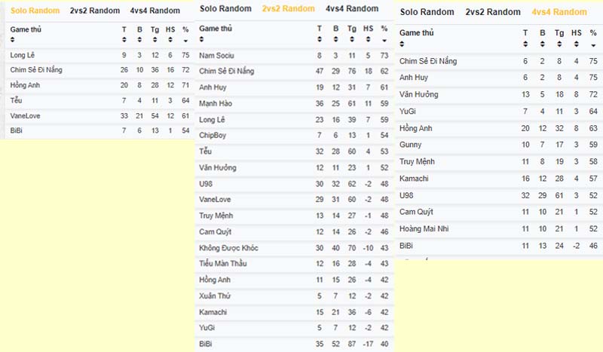The image size is (603, 352).
Task: Click player Văn Hưởng in 4vs4 table
Action: coord(419,94)
